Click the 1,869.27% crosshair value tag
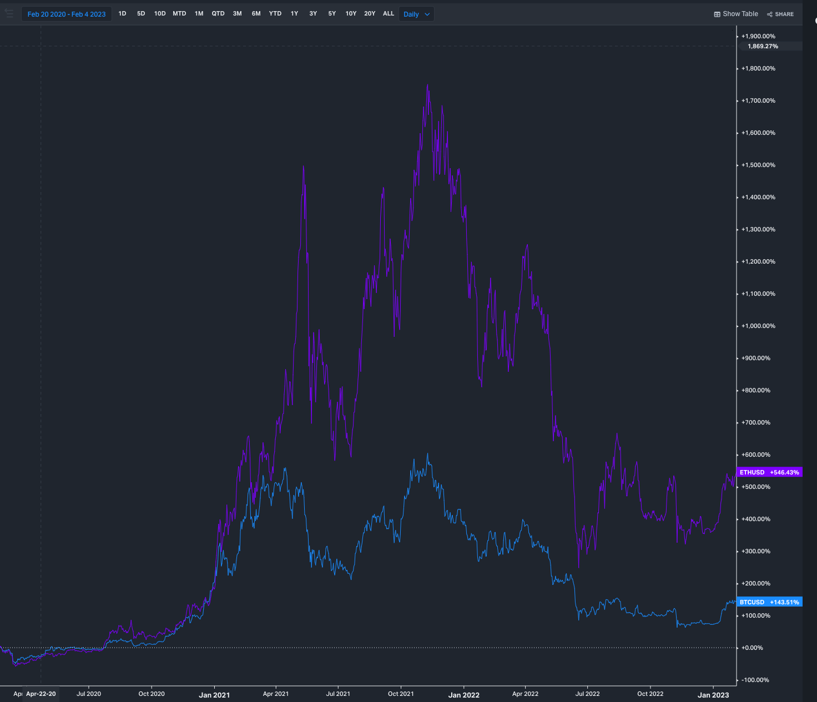The width and height of the screenshot is (817, 702). coord(769,46)
